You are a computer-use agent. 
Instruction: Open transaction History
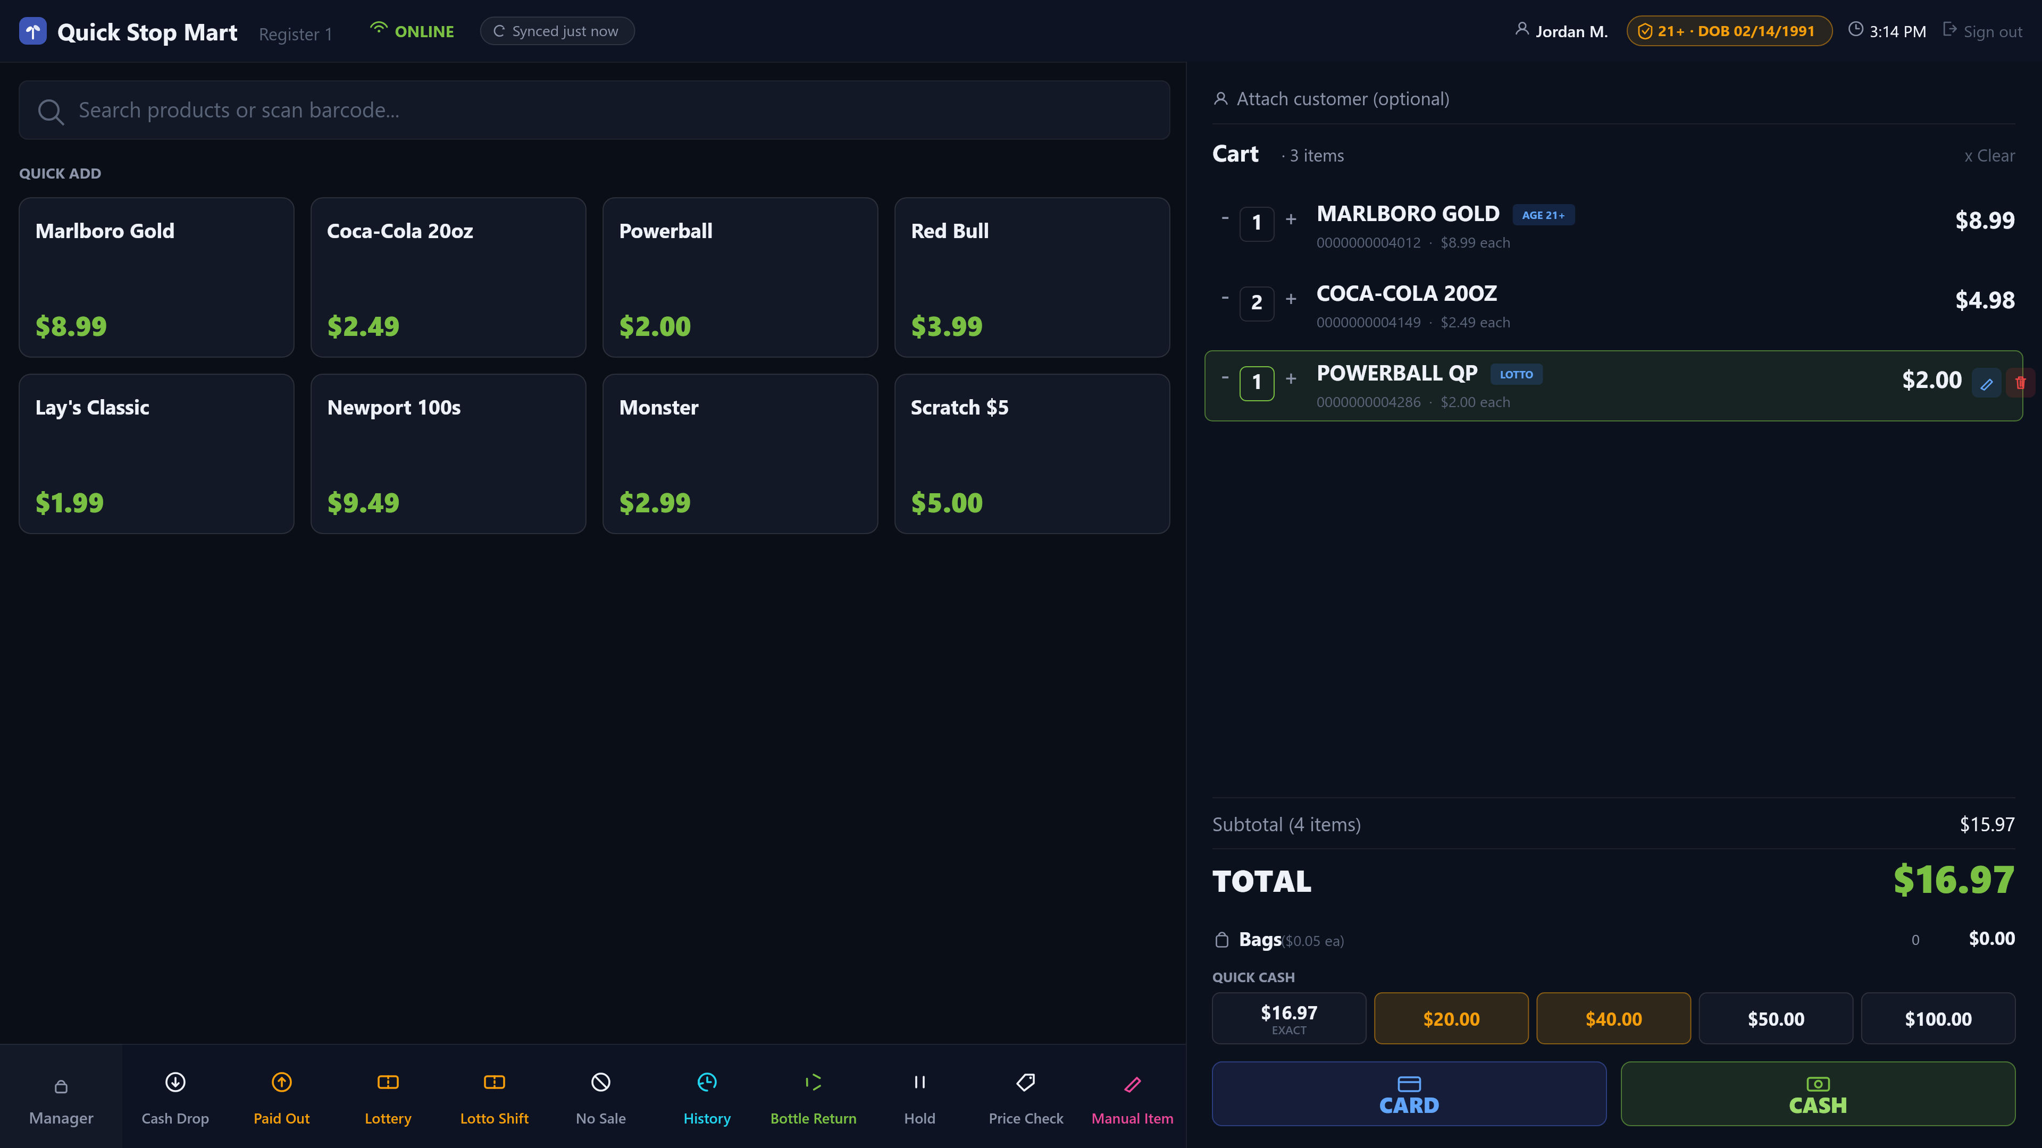tap(707, 1098)
